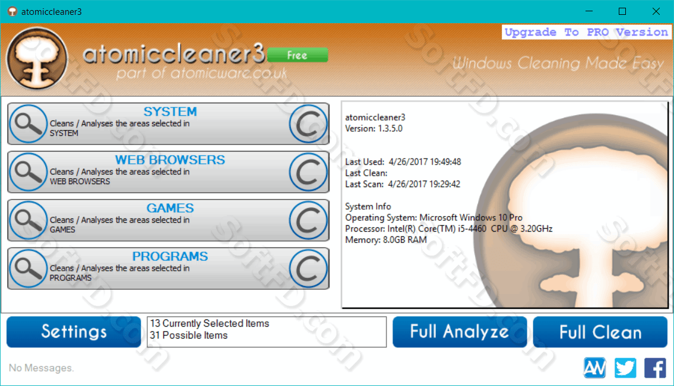The image size is (674, 386).
Task: Analyze SYSTEM areas with its magnifier icon
Action: tap(29, 124)
